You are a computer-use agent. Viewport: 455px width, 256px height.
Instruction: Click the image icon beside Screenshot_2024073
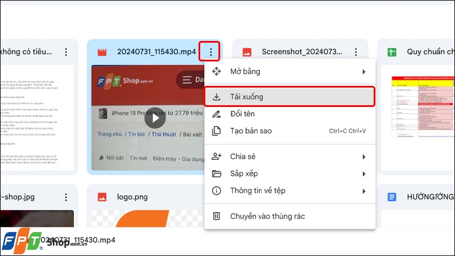pyautogui.click(x=247, y=52)
